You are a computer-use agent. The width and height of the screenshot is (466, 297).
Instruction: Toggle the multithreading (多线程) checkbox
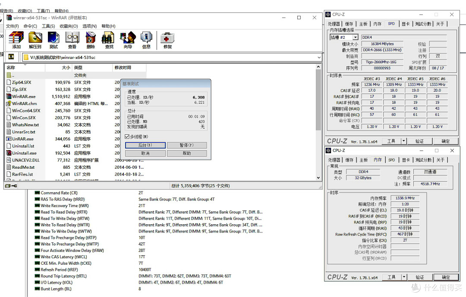pos(127,136)
